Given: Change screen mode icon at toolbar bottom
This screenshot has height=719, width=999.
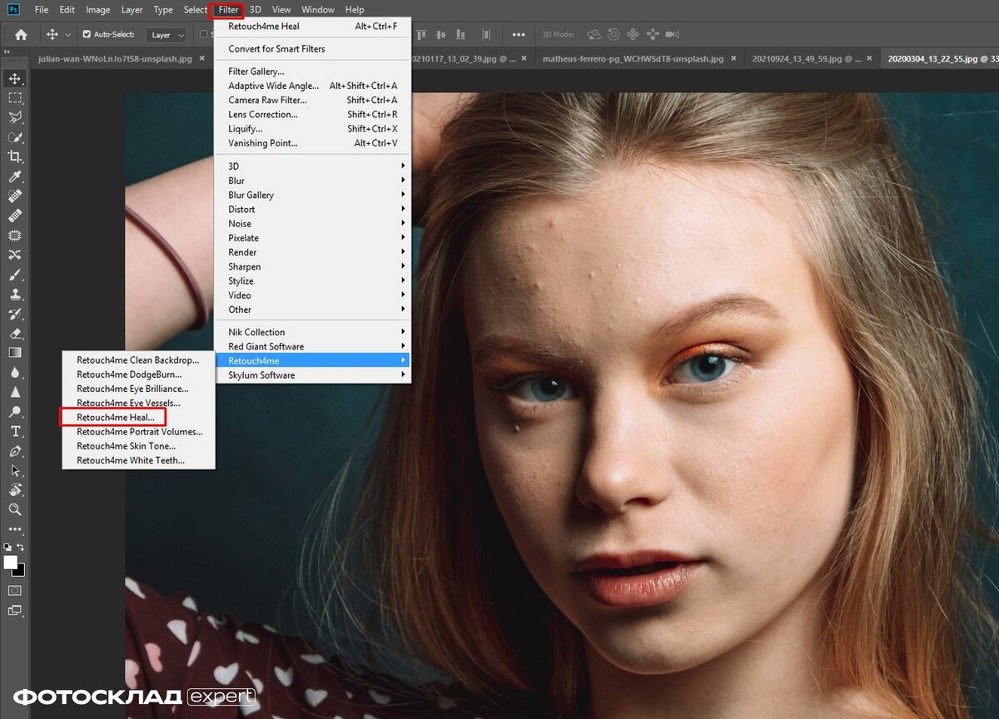Looking at the screenshot, I should point(15,610).
